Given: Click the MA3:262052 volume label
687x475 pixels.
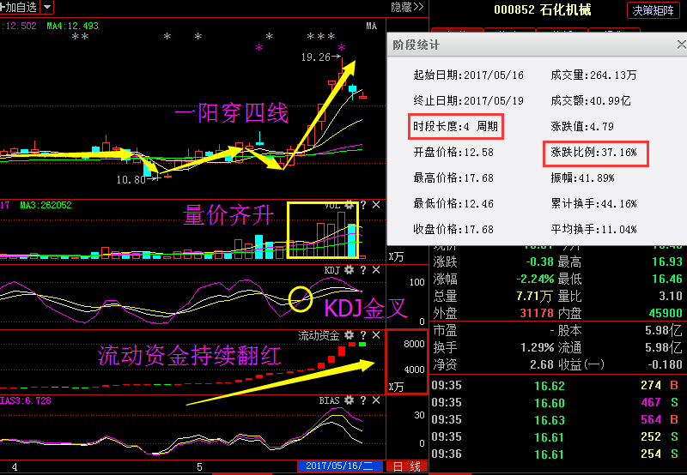Looking at the screenshot, I should coord(46,205).
